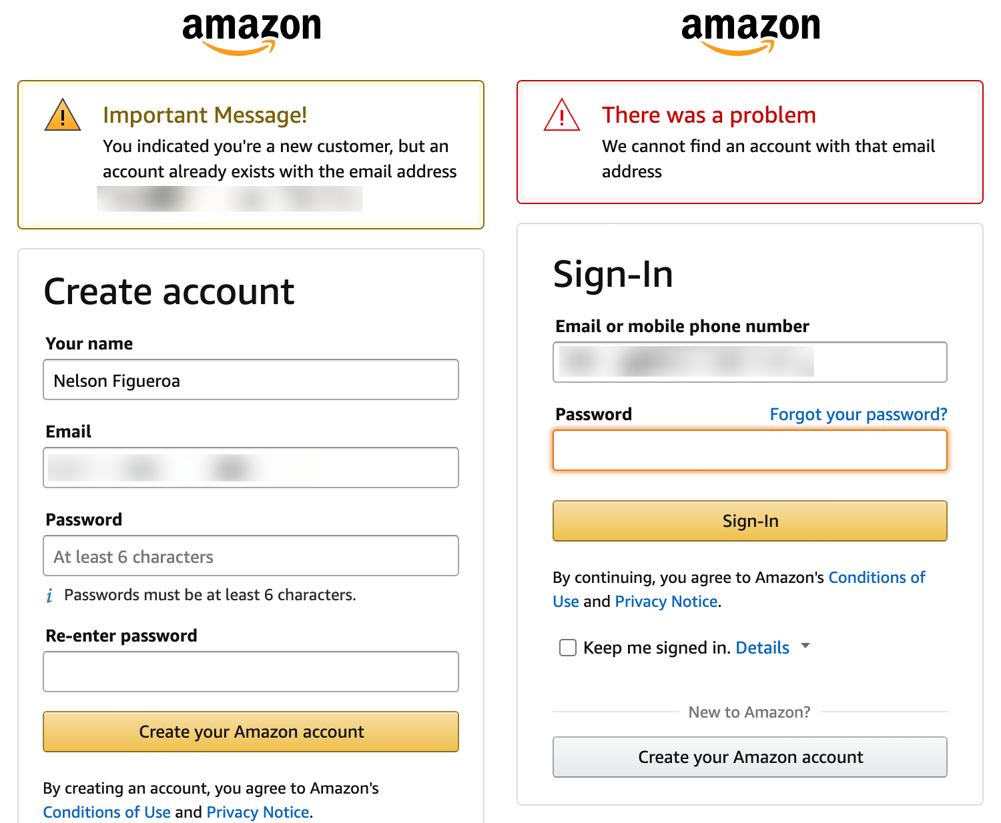Click the Email field in Create account
The height and width of the screenshot is (823, 1001).
251,468
